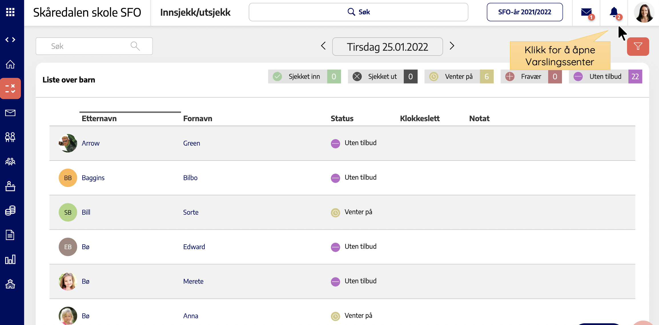Click the BB initials avatar
The image size is (659, 325).
coord(68,178)
